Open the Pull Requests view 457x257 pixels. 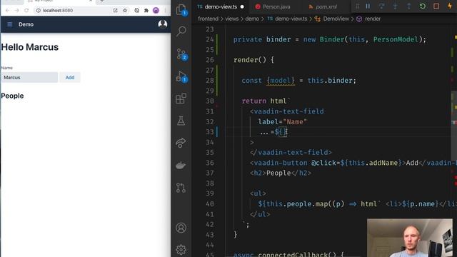tap(181, 188)
